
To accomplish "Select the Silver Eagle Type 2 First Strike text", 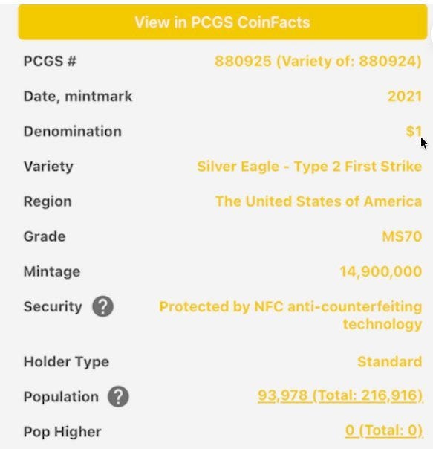I will [x=310, y=167].
